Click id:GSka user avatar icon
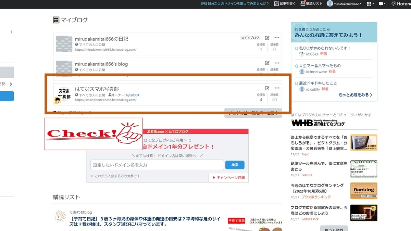The height and width of the screenshot is (231, 411). (302, 54)
